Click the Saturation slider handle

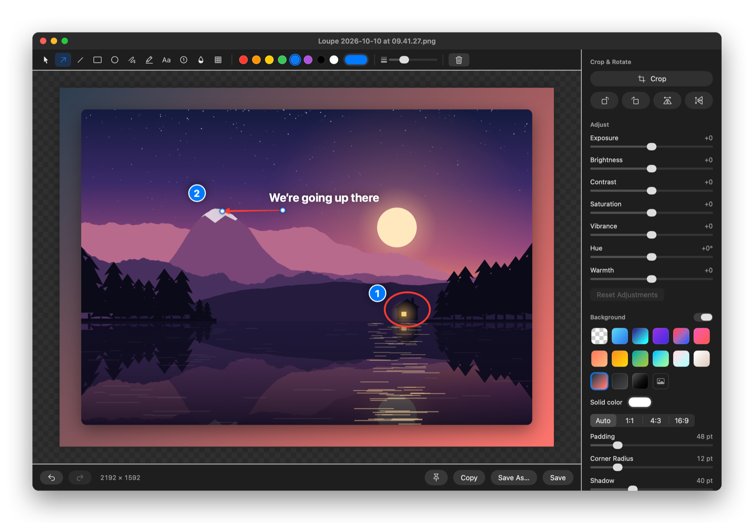point(651,213)
